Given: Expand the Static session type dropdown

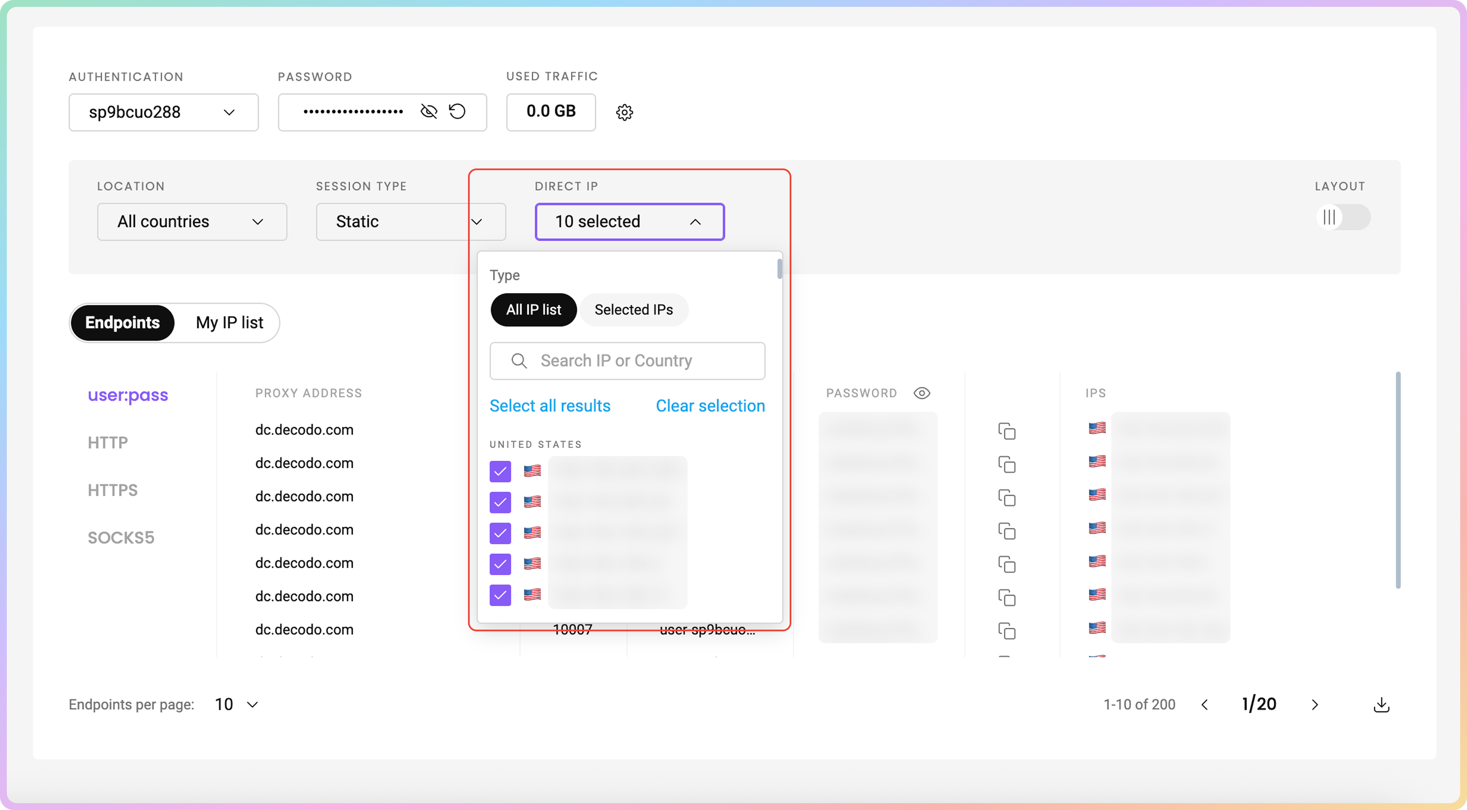Looking at the screenshot, I should click(x=410, y=222).
